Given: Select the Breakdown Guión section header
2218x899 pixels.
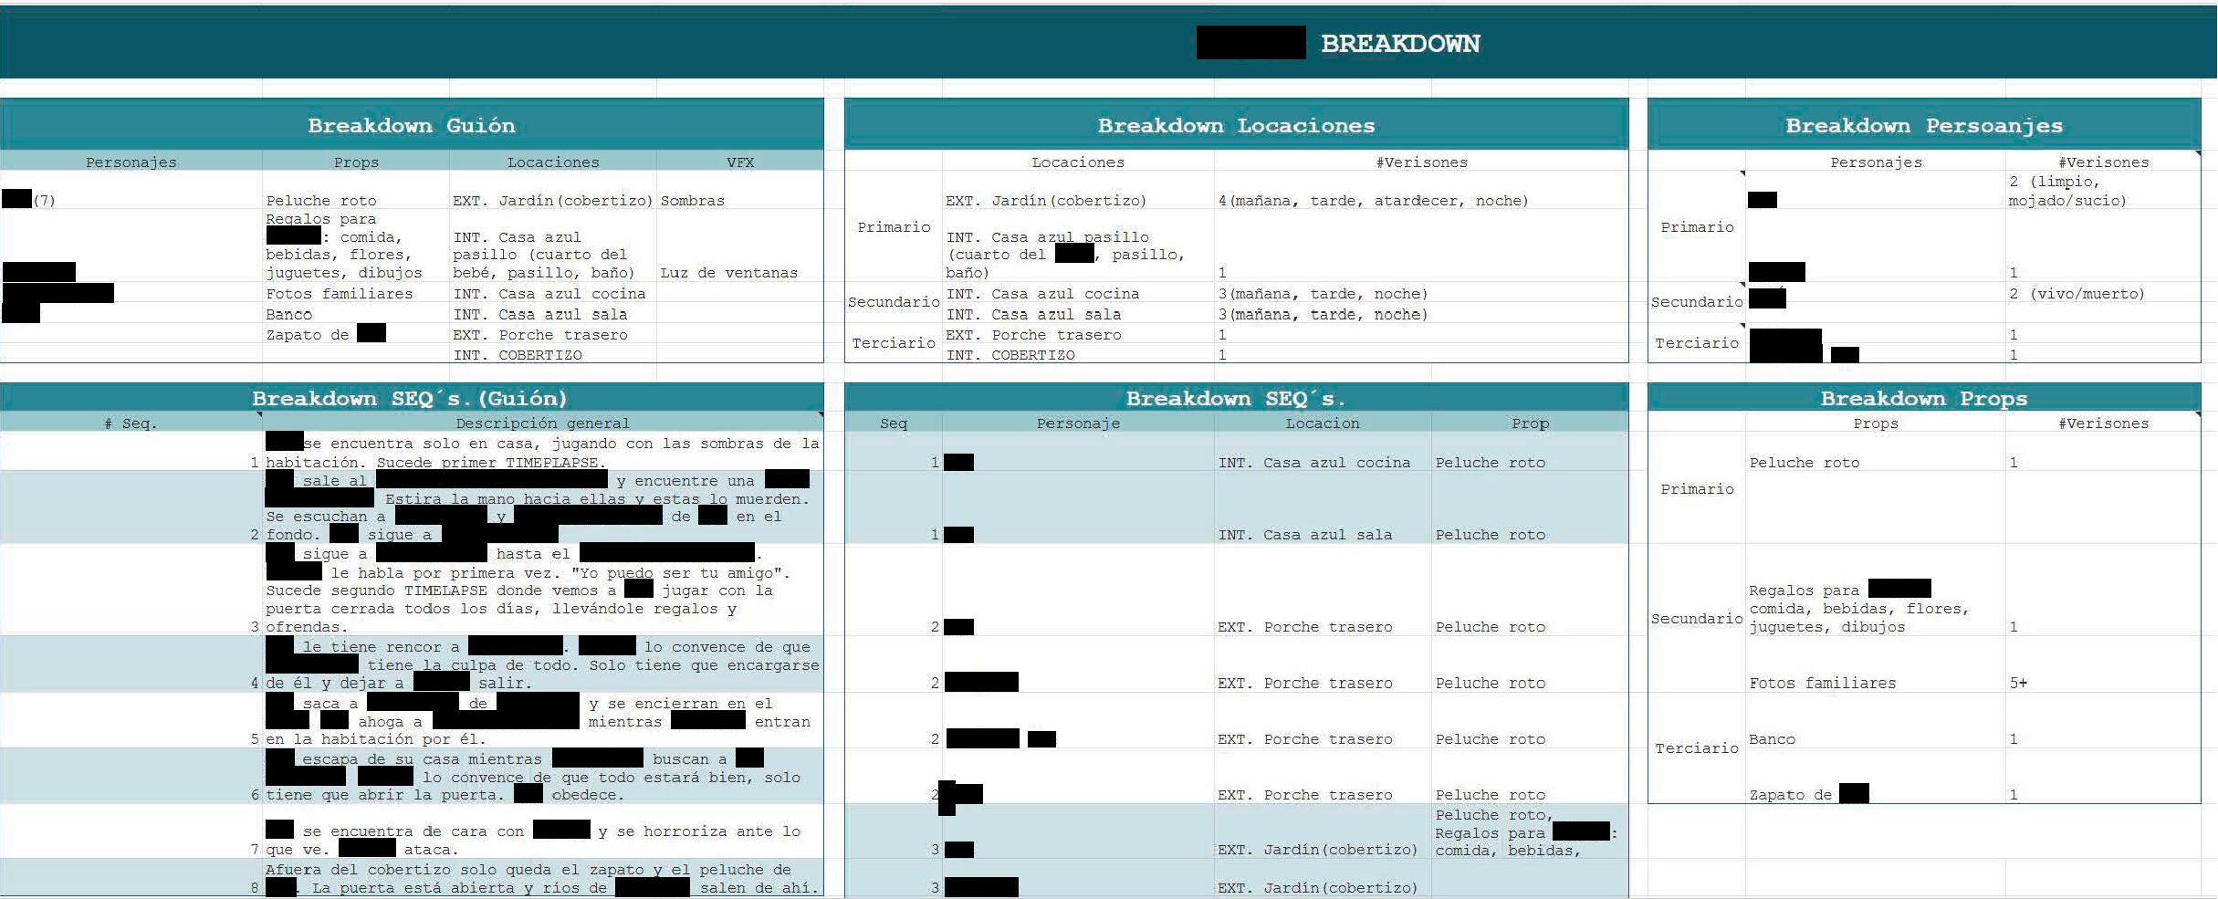Looking at the screenshot, I should point(411,126).
